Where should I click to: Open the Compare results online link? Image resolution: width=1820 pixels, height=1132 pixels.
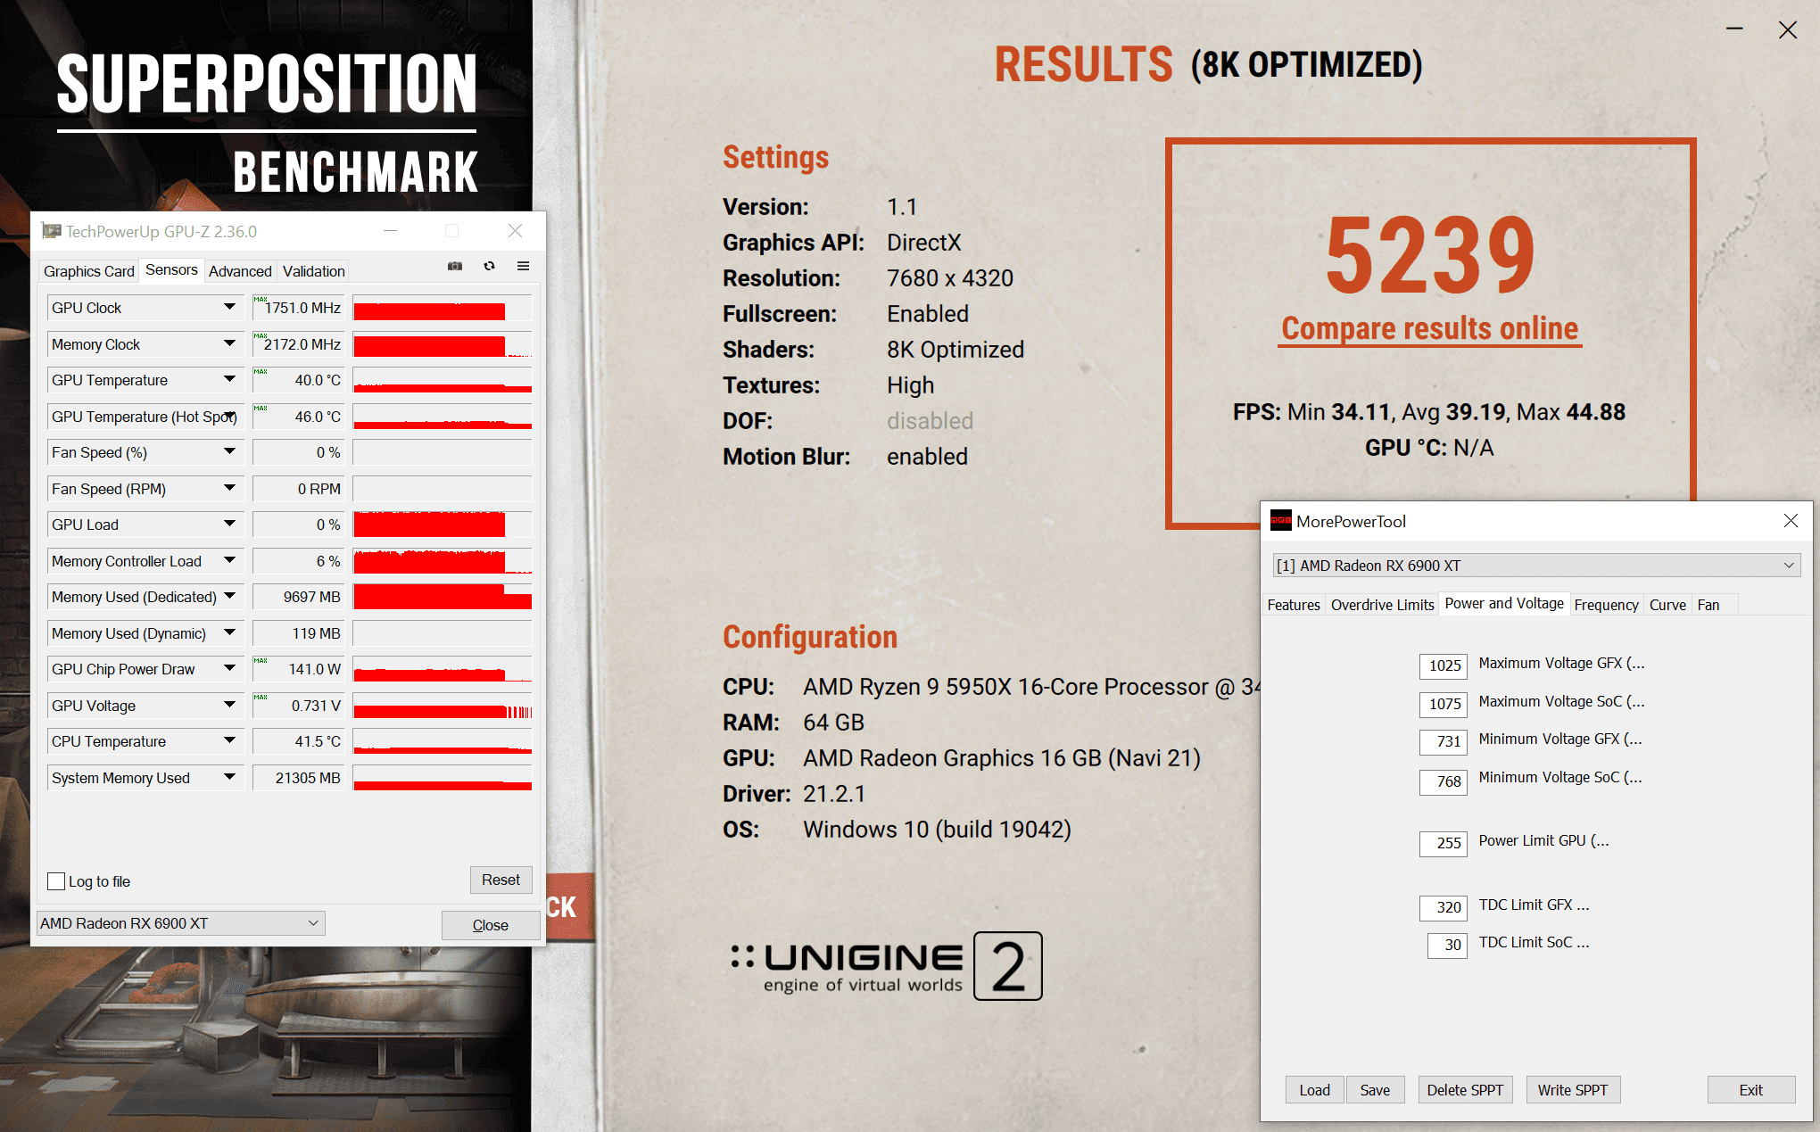(x=1430, y=328)
